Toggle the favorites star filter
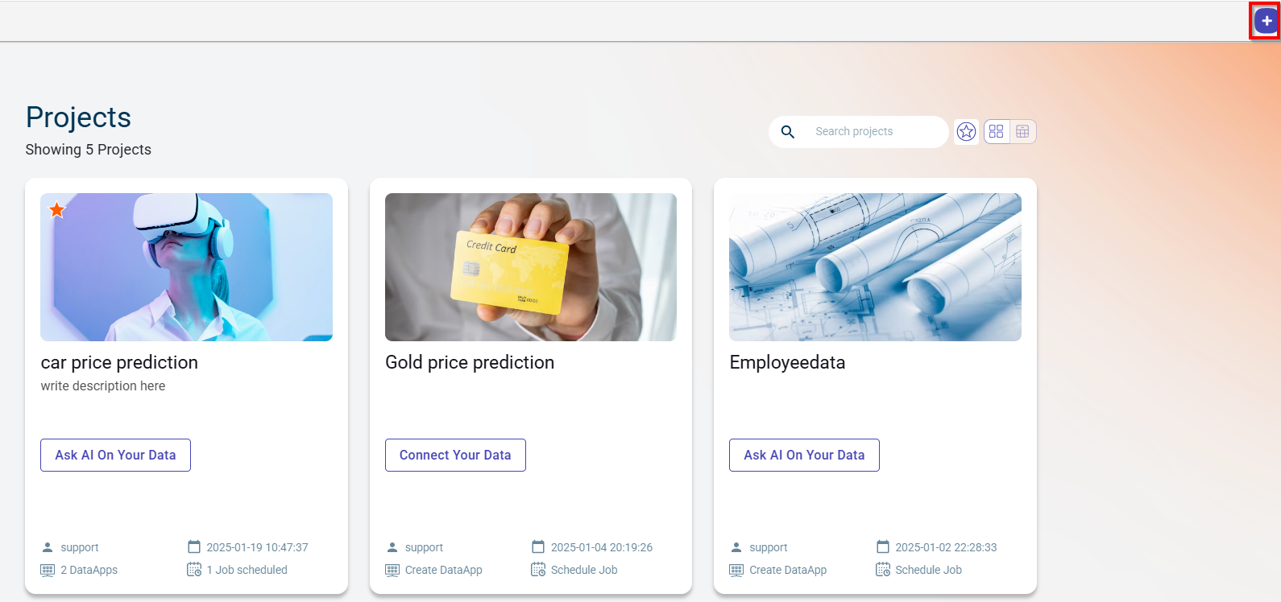Viewport: 1281px width, 602px height. (x=966, y=132)
